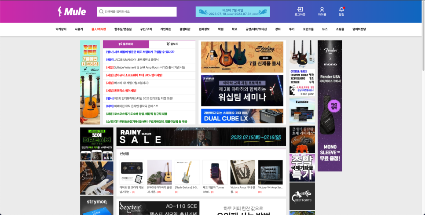Open dexter AD-110 SCE banner
The width and height of the screenshot is (425, 215).
159,208
